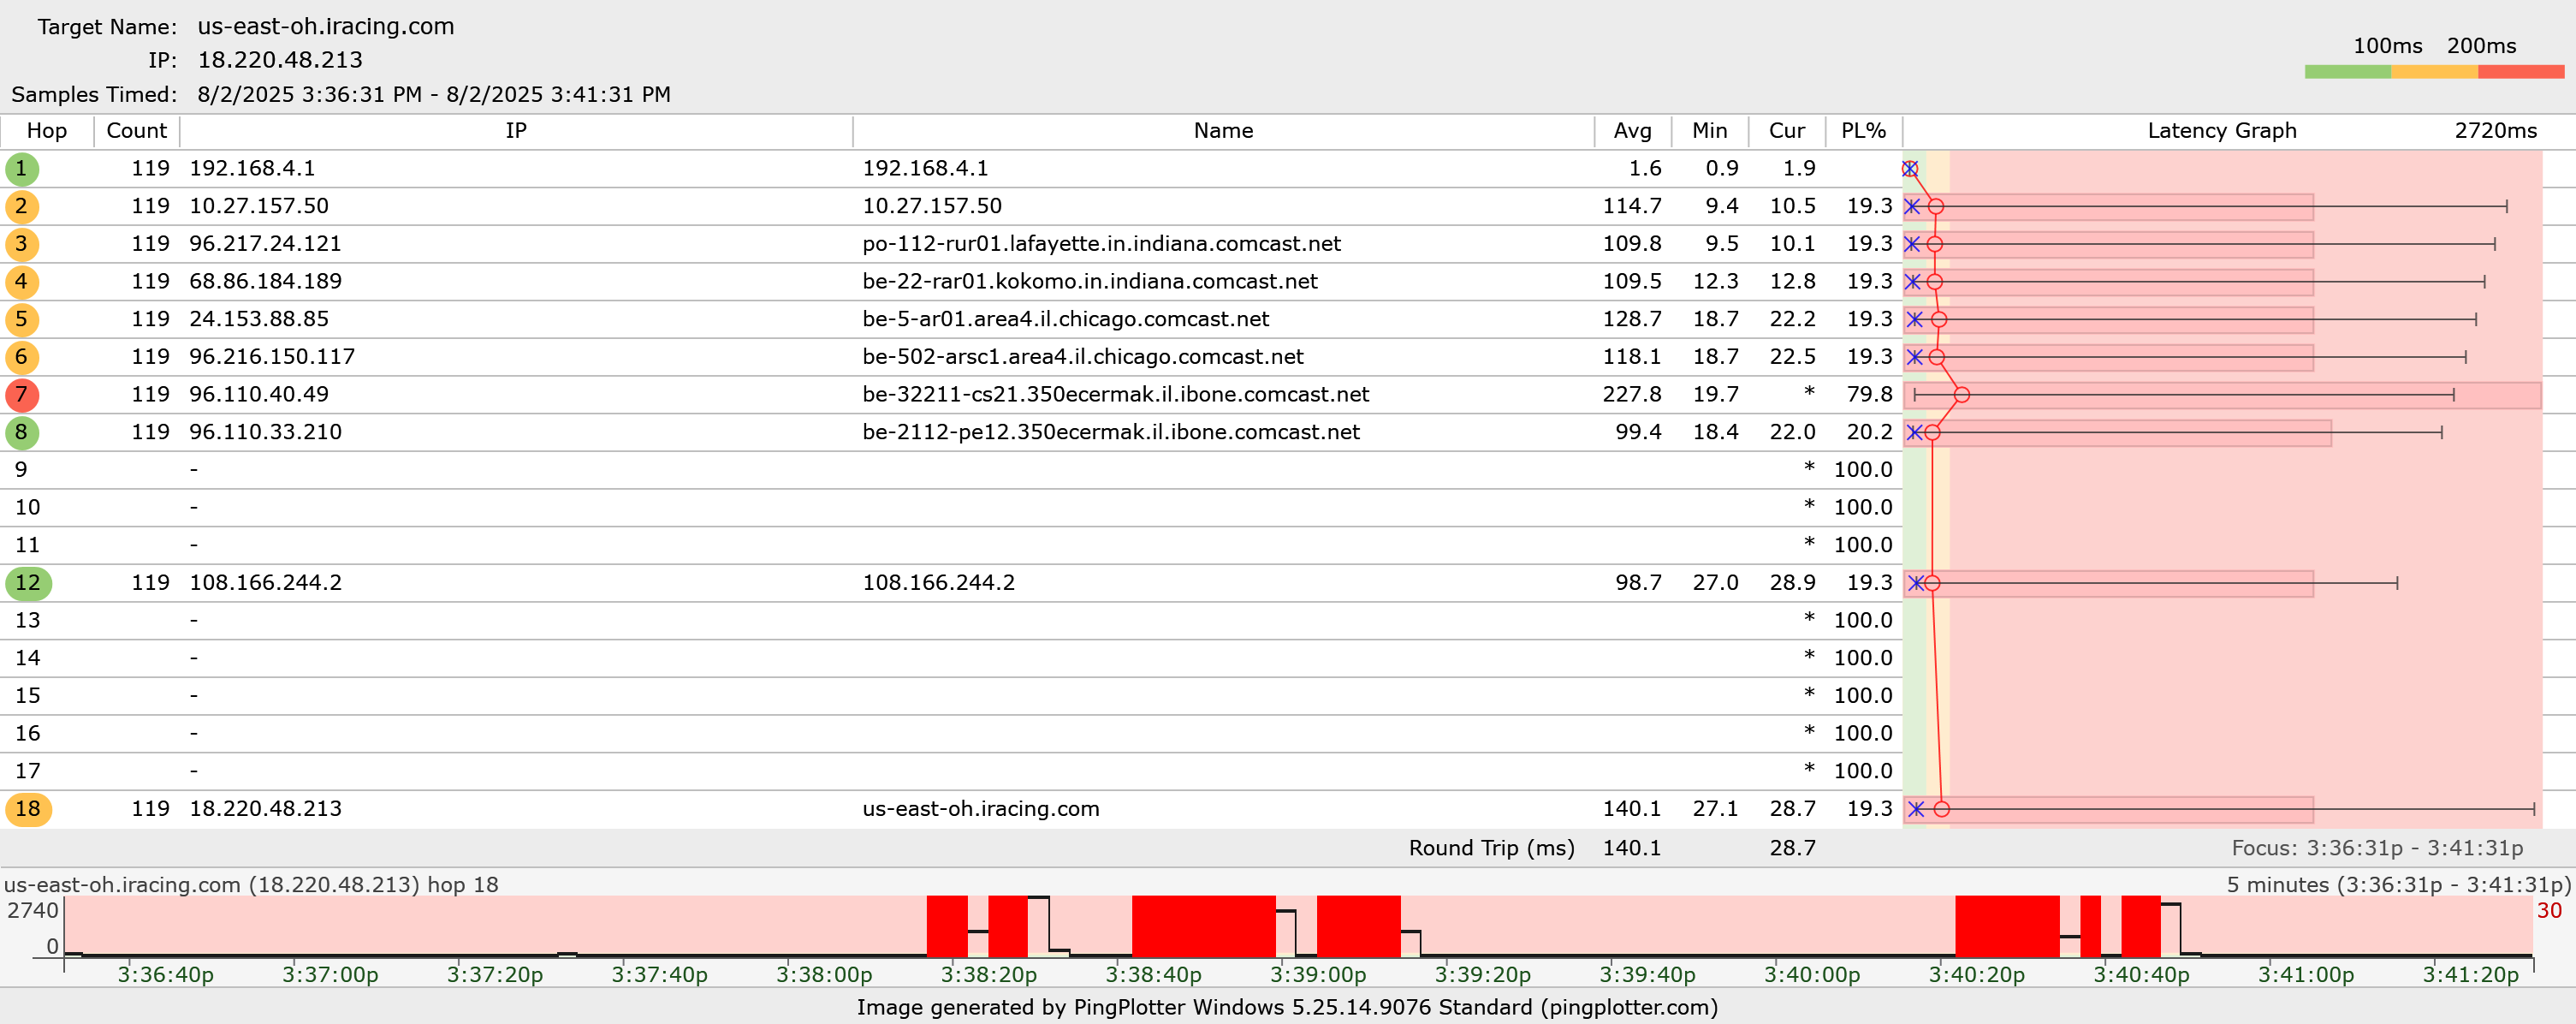Click the orange hop 2 circle icon

click(21, 207)
